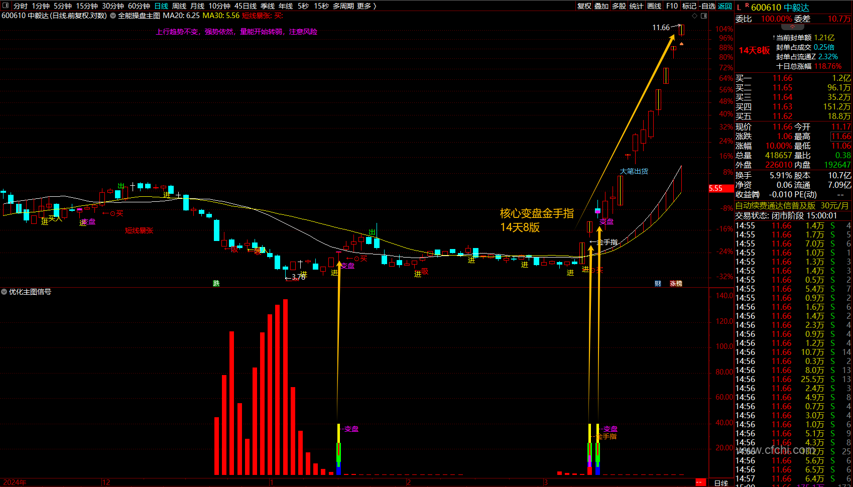Viewport: 853px width, 487px height.
Task: Click the 3.76 low price label
Action: [298, 277]
